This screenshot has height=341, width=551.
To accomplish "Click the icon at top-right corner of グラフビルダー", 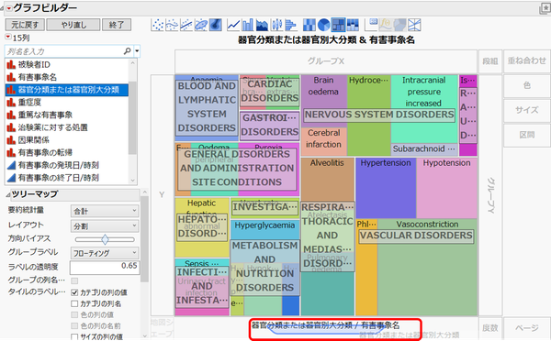I will click(545, 8).
